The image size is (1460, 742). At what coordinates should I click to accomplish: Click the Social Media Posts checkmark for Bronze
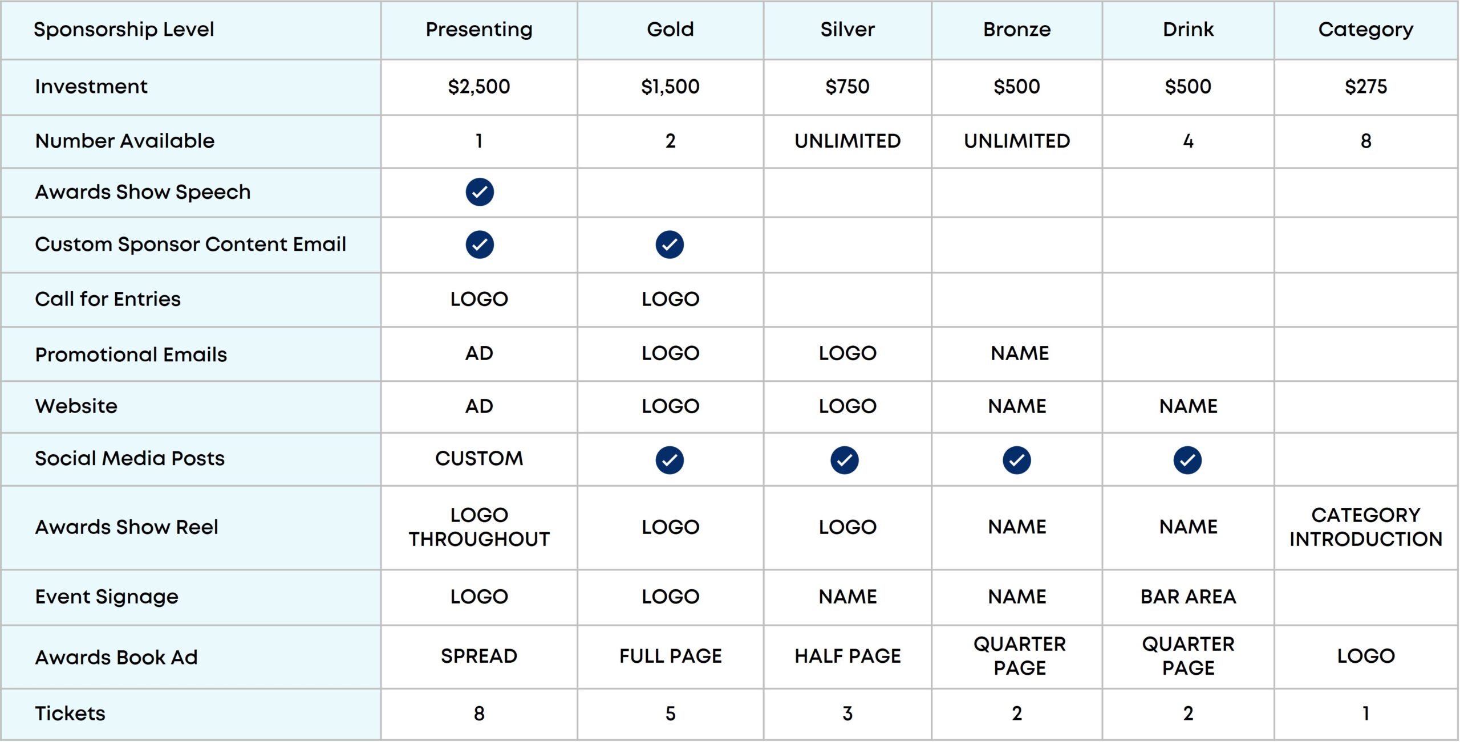point(1017,460)
